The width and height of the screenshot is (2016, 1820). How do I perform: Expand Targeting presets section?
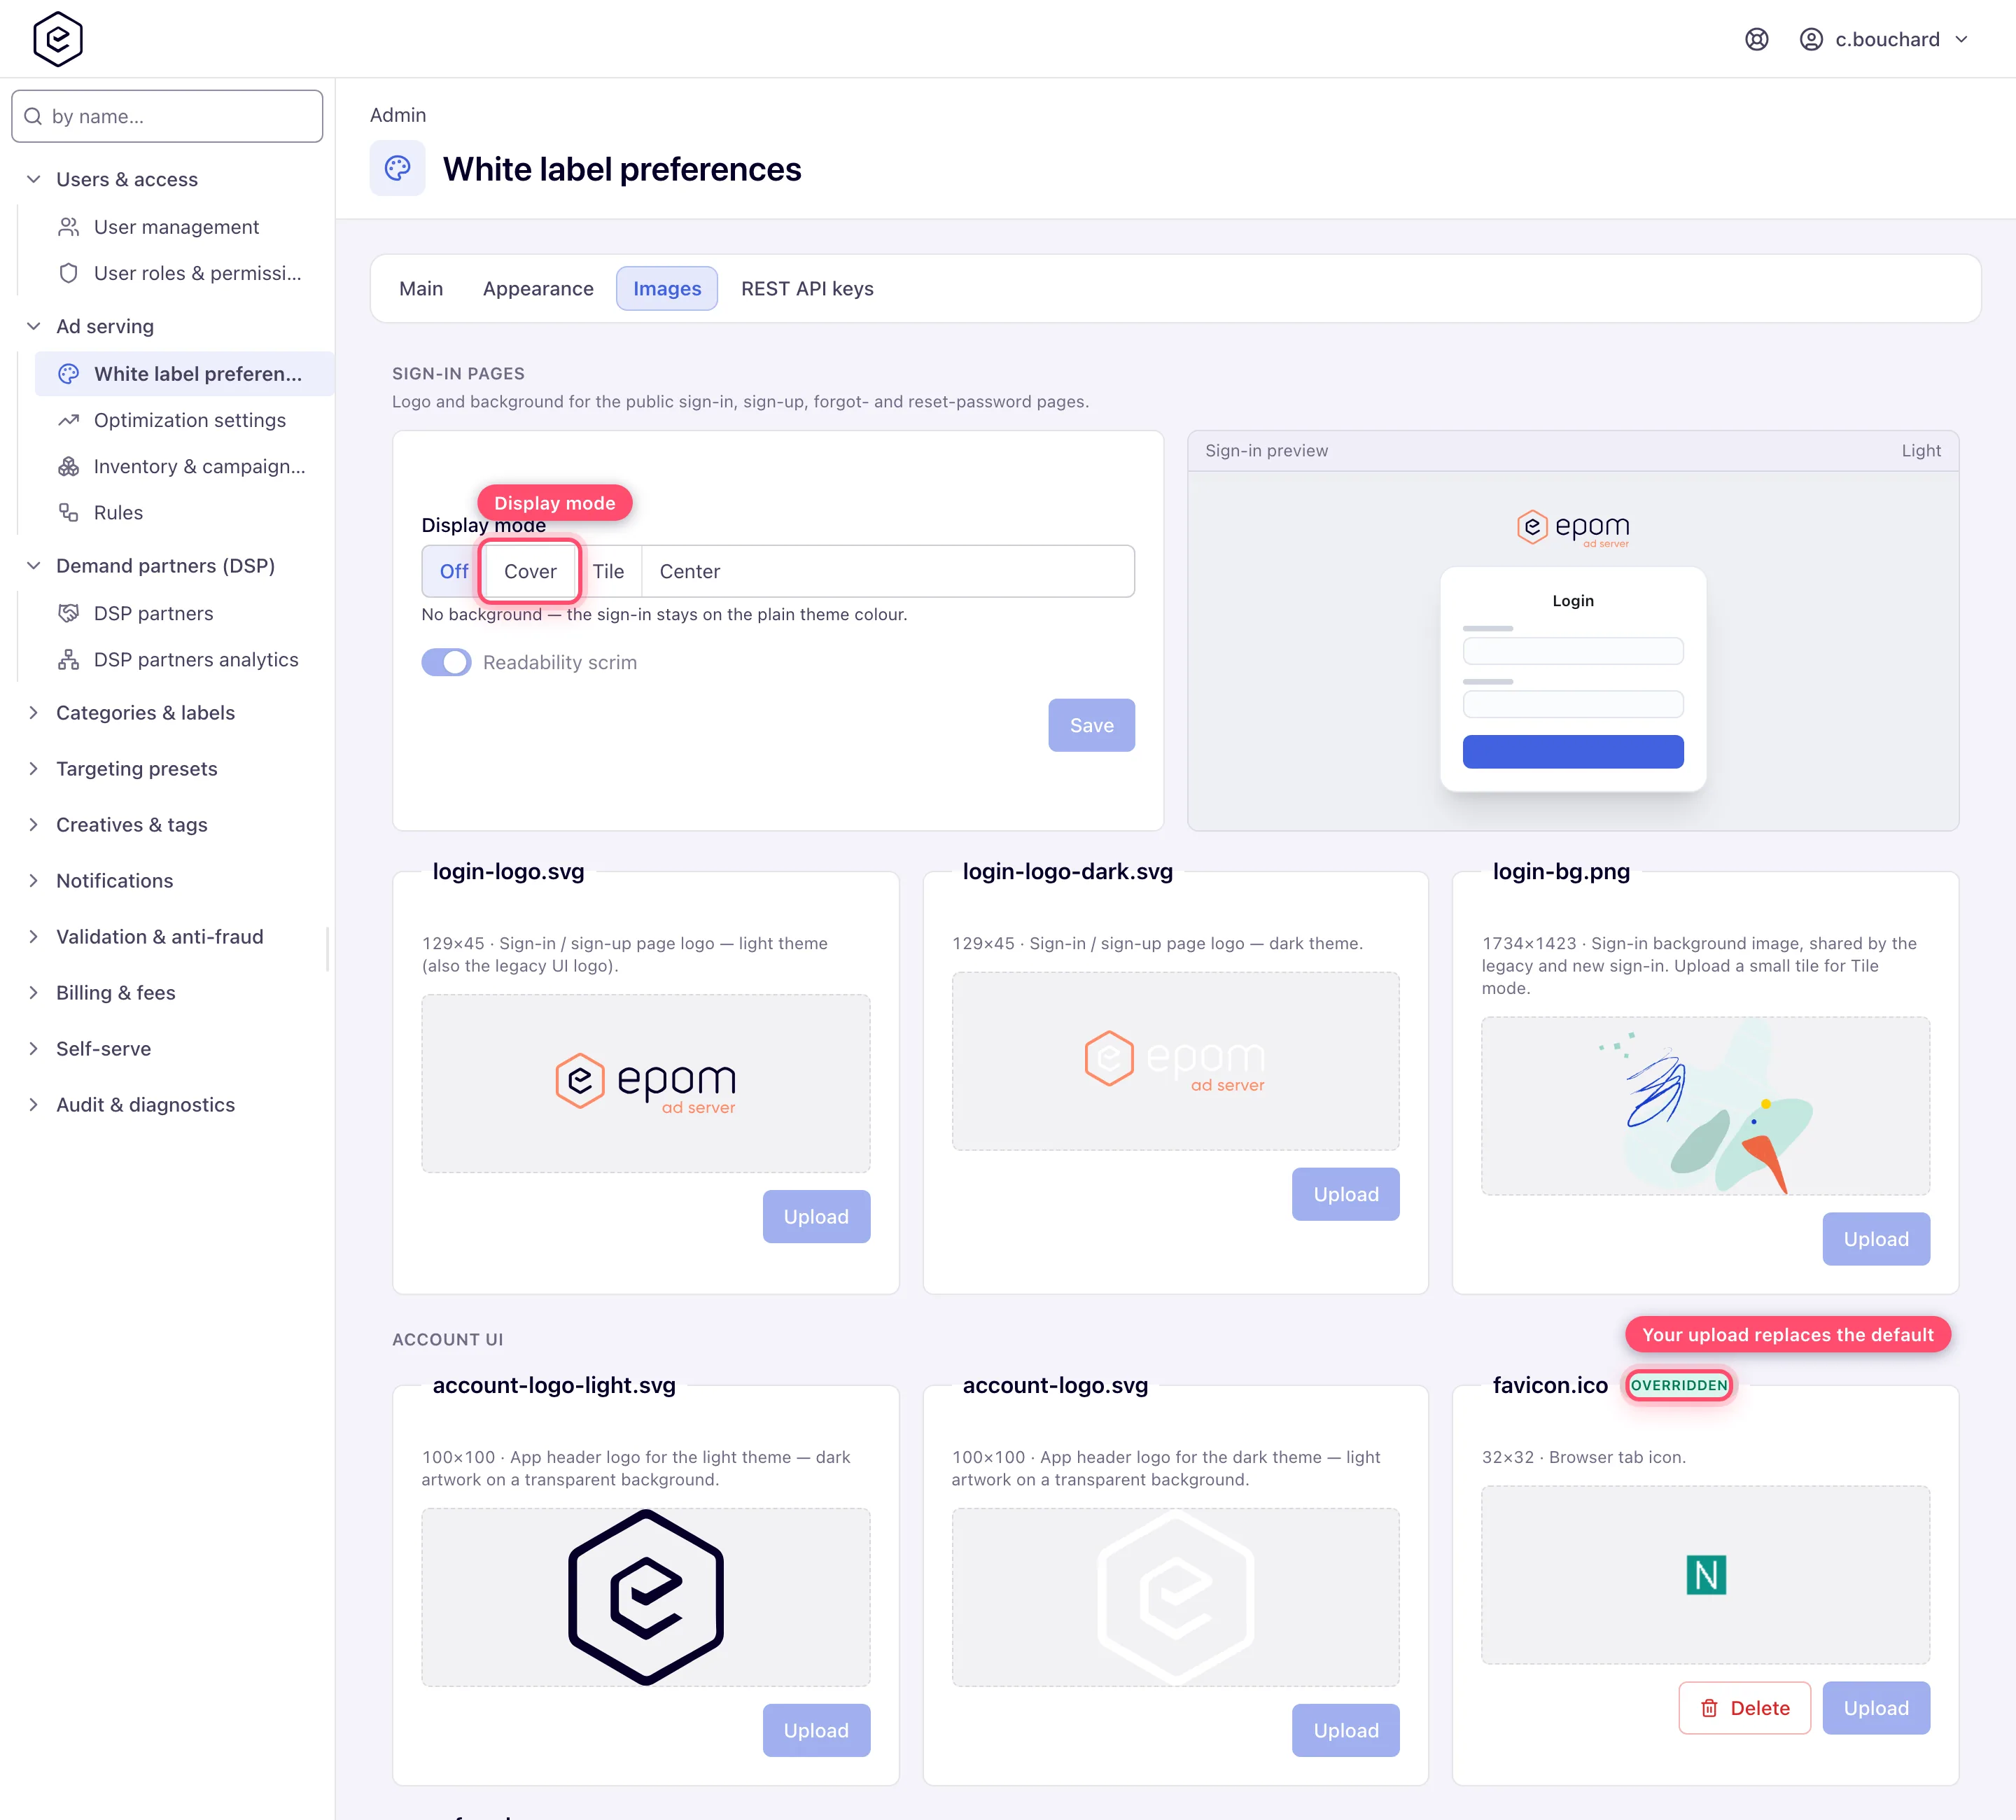click(x=137, y=768)
